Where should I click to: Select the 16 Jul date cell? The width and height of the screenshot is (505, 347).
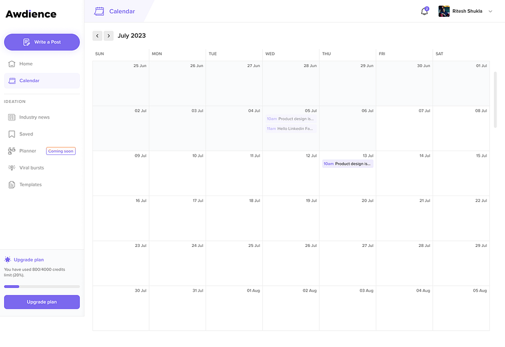click(x=121, y=219)
